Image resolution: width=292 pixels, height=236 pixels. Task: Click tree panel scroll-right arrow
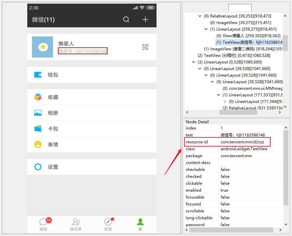point(280,112)
